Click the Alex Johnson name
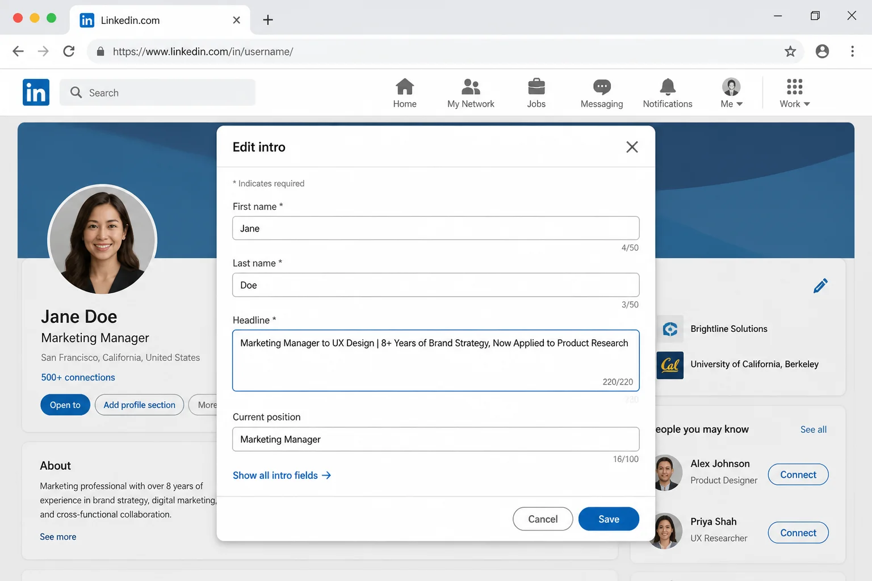 point(720,464)
